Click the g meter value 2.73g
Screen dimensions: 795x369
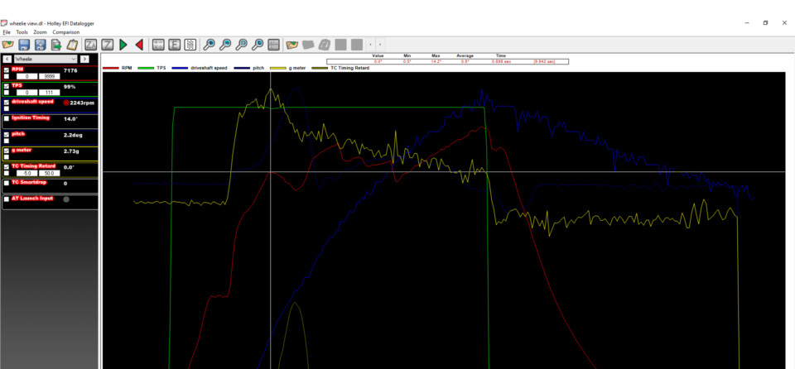tap(70, 151)
